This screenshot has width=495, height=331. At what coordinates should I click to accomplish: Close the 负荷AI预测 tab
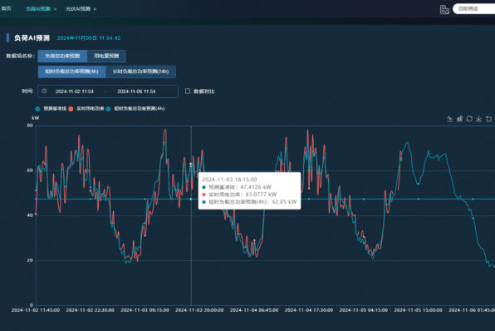coord(56,9)
